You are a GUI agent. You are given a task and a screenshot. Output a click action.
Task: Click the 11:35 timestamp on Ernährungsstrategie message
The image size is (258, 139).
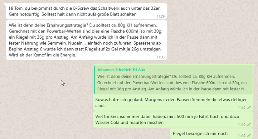(161, 57)
